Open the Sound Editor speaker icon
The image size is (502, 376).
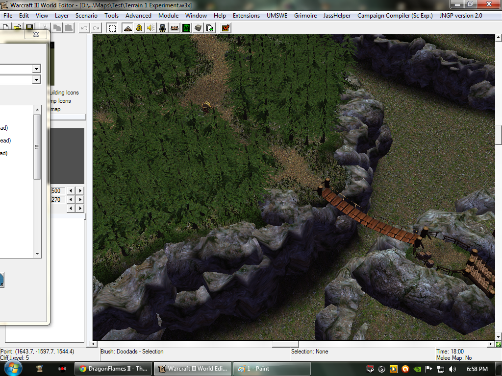151,28
